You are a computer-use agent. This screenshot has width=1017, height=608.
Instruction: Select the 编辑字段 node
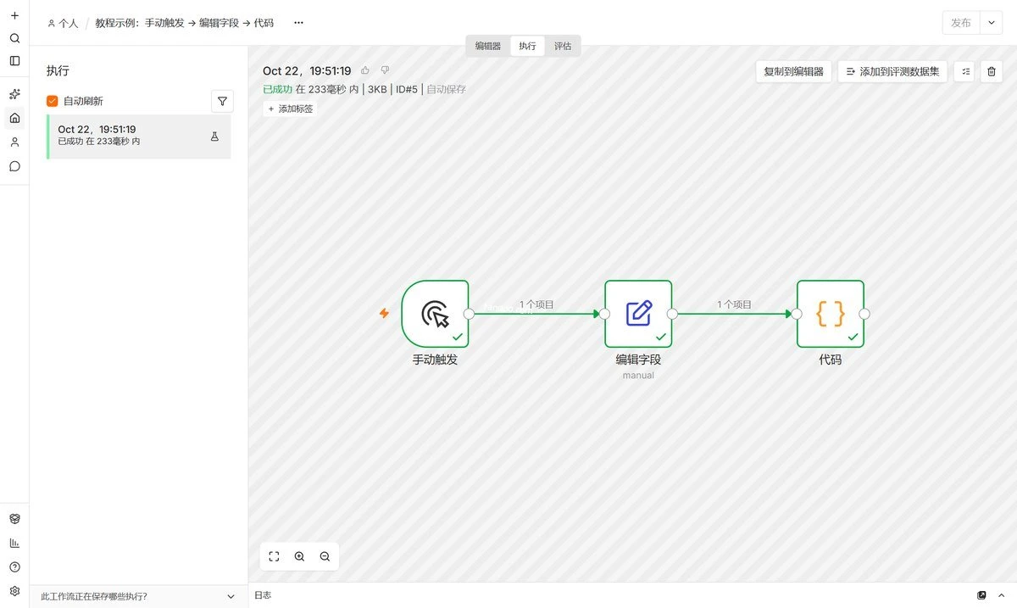(638, 314)
